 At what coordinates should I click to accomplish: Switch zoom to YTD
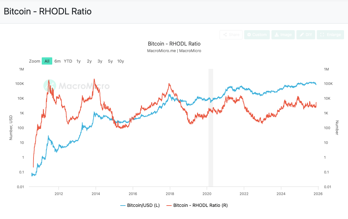click(68, 61)
